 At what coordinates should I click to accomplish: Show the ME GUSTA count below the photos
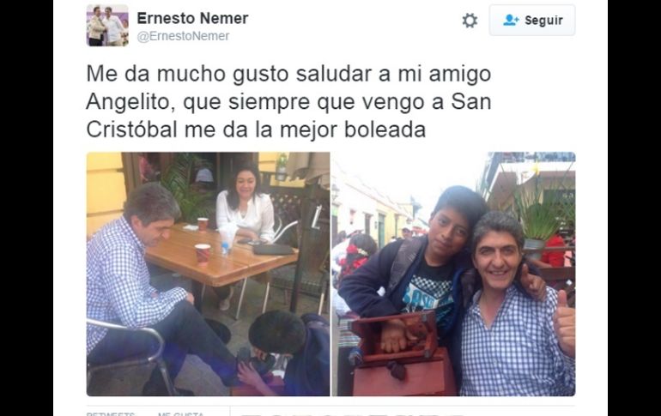[181, 413]
